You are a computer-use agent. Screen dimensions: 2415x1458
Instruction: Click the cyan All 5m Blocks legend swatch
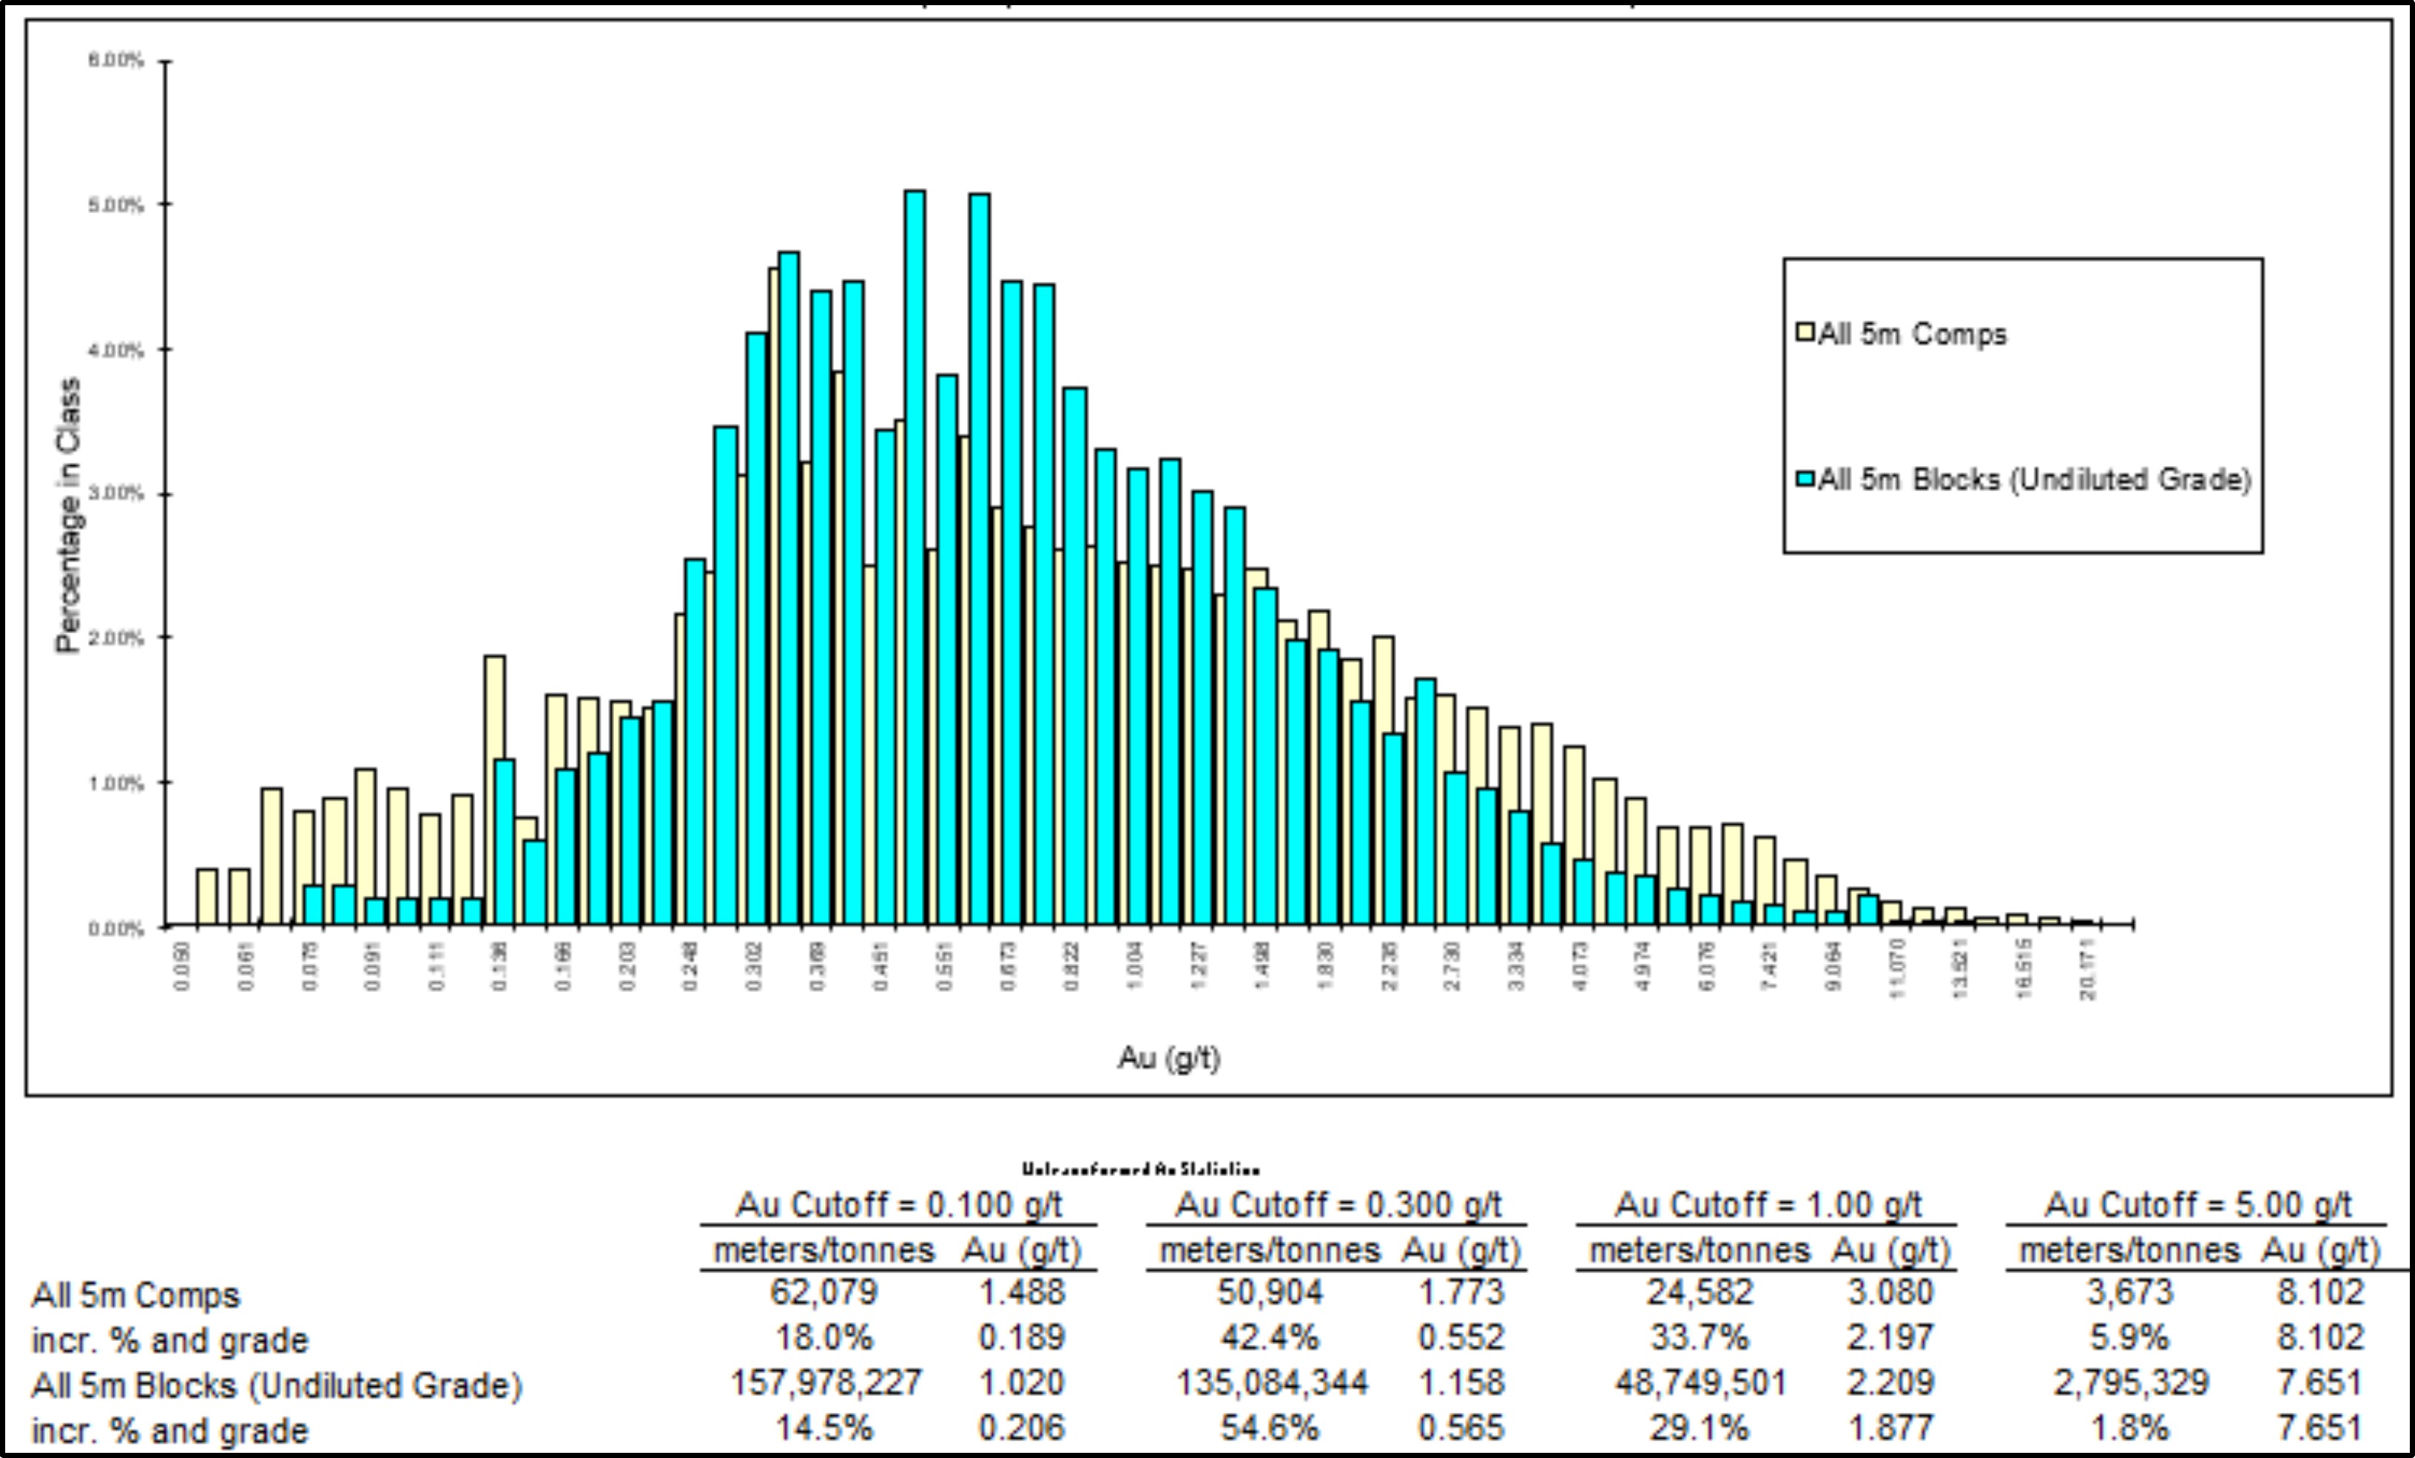(x=1805, y=479)
